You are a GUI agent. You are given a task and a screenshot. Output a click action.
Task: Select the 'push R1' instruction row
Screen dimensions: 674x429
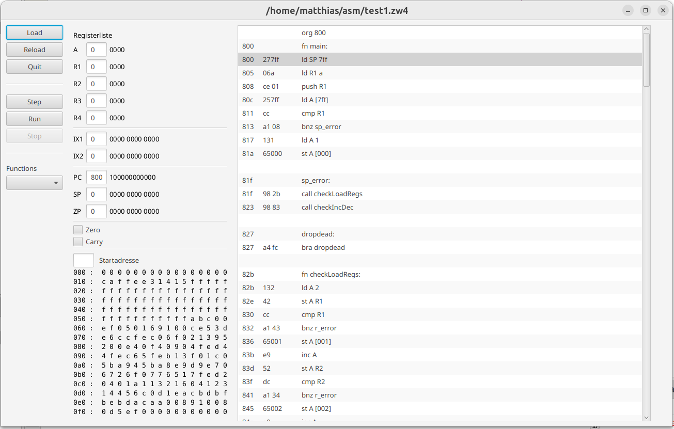[314, 86]
